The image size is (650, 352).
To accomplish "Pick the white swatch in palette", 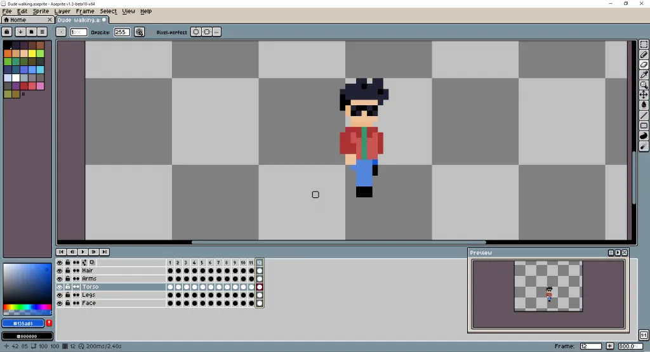I will [x=16, y=77].
